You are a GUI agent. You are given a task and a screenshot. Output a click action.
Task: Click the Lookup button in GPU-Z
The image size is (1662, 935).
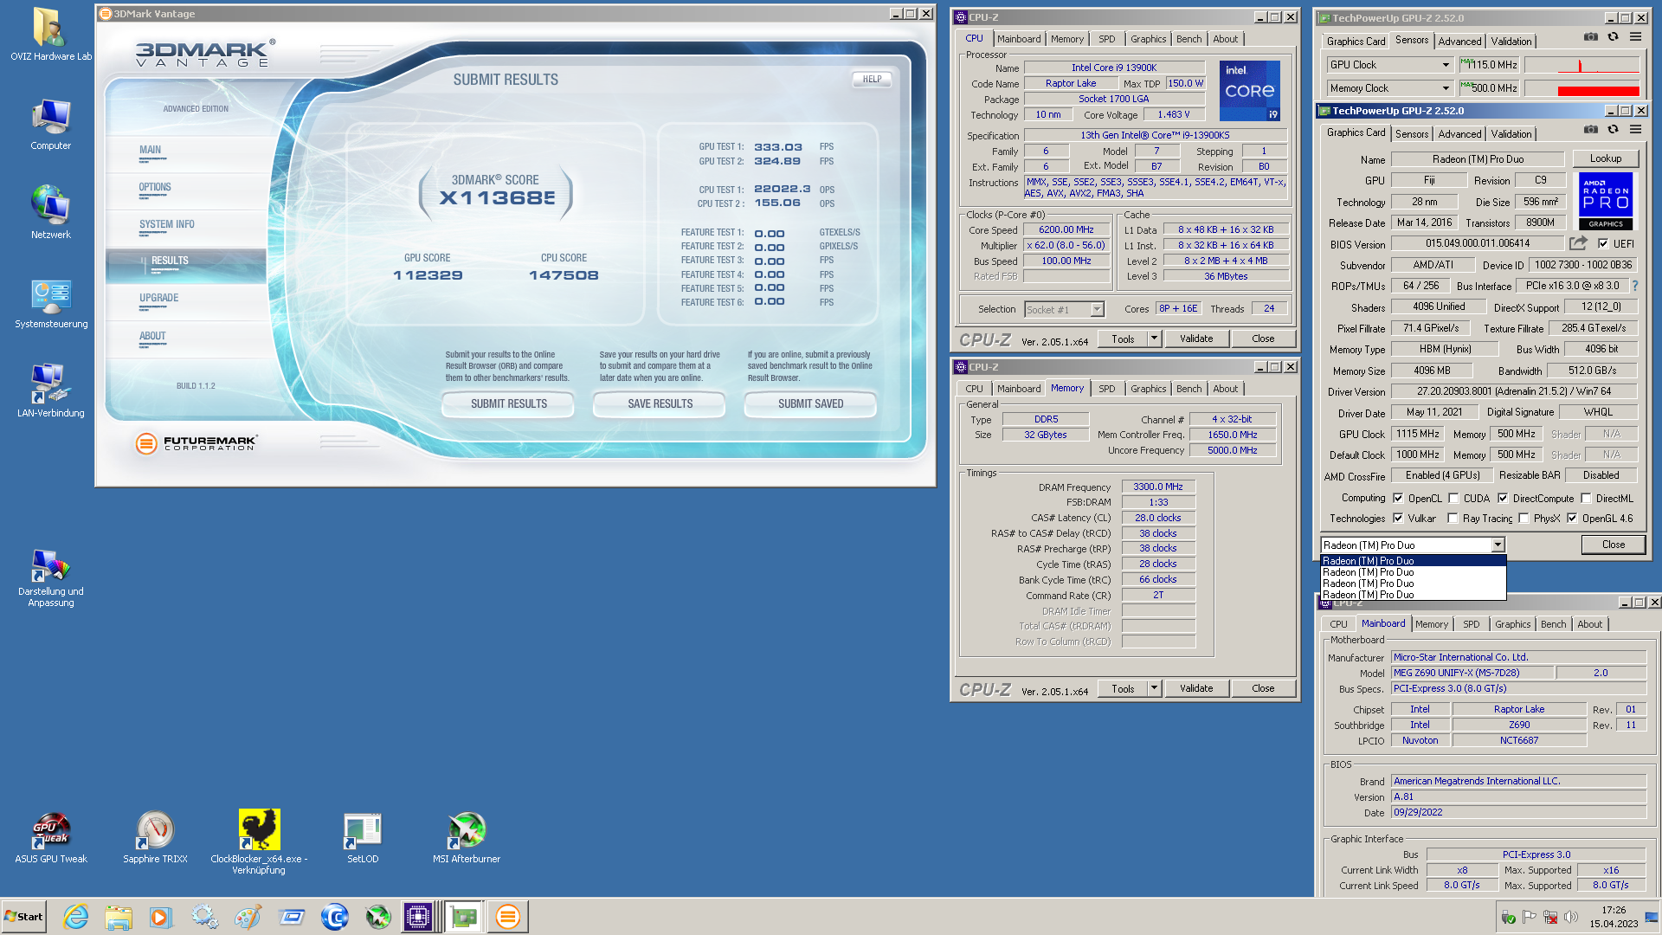[1605, 158]
